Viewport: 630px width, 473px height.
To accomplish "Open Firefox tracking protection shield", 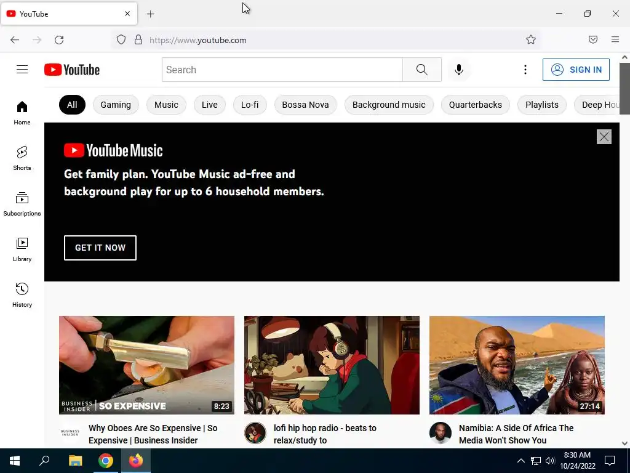I will (121, 40).
